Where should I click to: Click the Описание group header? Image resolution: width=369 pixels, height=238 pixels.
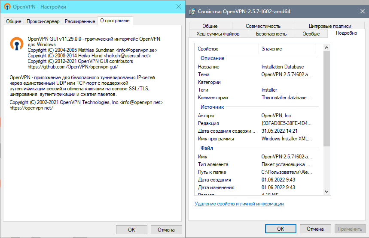click(x=212, y=58)
